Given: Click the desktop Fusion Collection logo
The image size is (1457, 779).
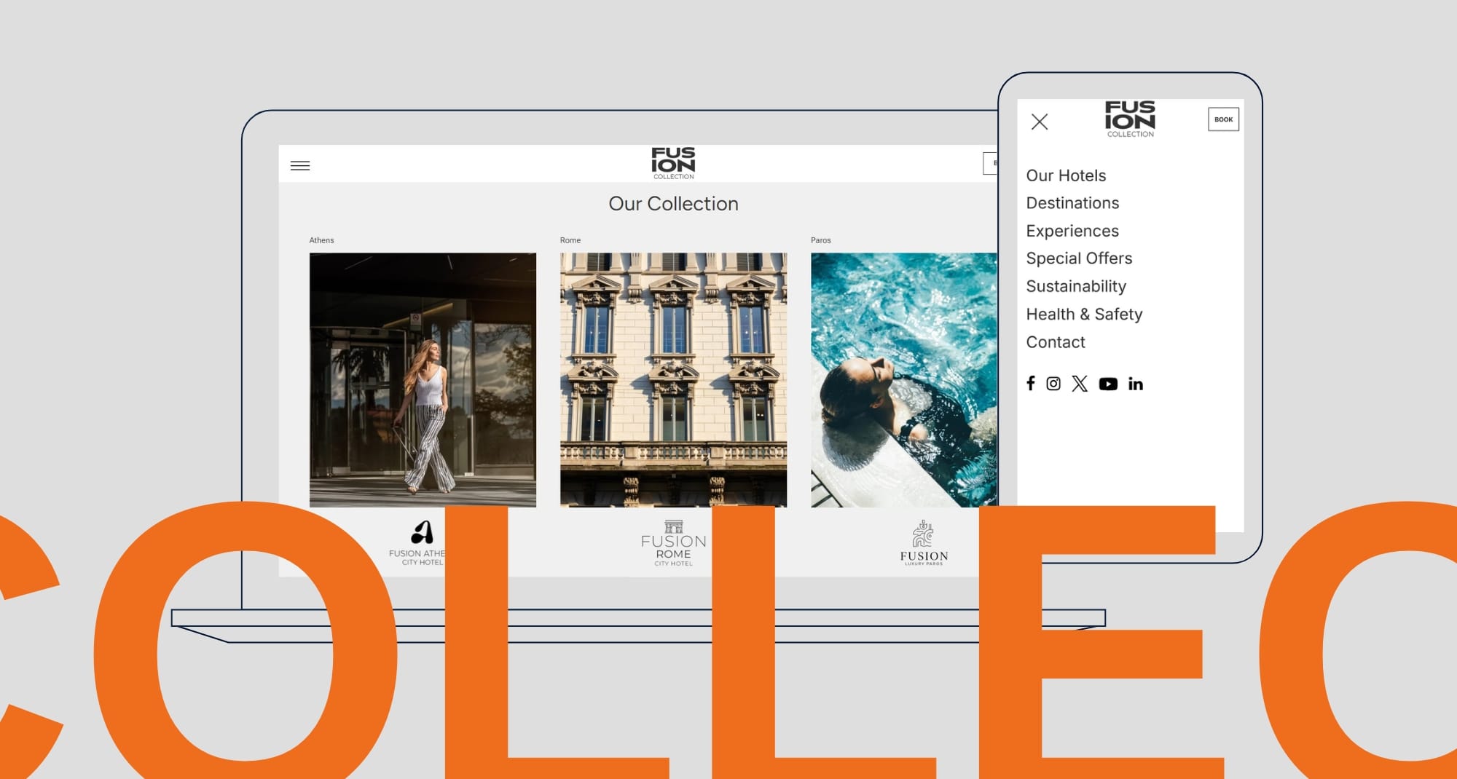Looking at the screenshot, I should pos(673,163).
